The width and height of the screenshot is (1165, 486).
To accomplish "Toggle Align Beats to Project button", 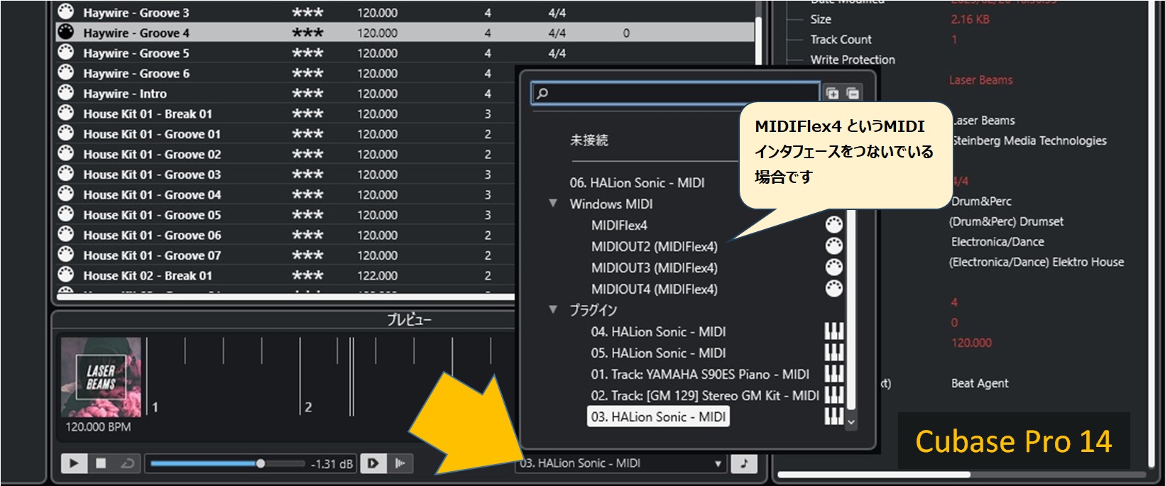I will click(x=400, y=463).
